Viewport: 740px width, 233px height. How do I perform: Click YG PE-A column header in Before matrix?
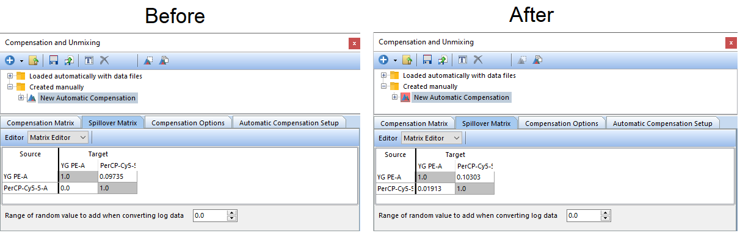pyautogui.click(x=78, y=165)
